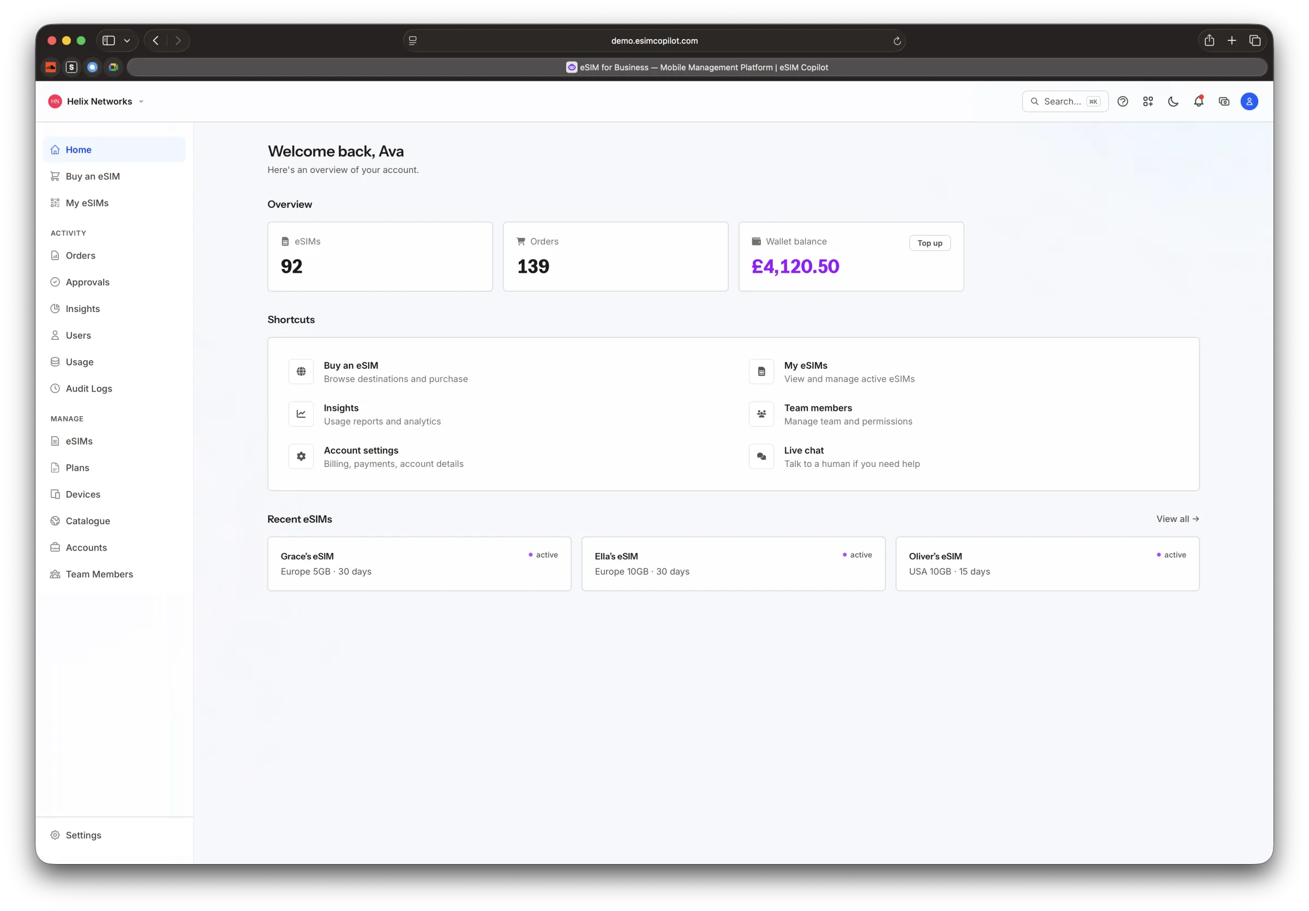Click View all recent eSIMs link

click(x=1178, y=519)
